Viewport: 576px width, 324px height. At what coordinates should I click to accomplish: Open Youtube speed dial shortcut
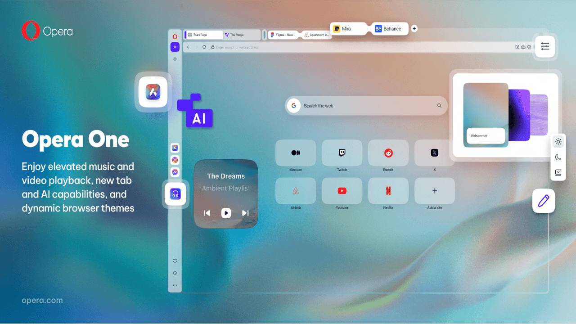(342, 191)
